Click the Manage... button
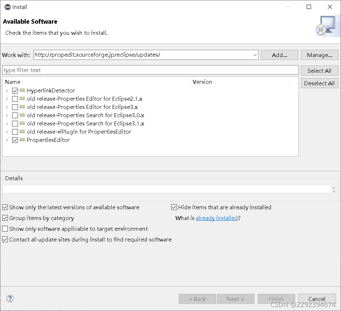The height and width of the screenshot is (311, 341). 320,55
